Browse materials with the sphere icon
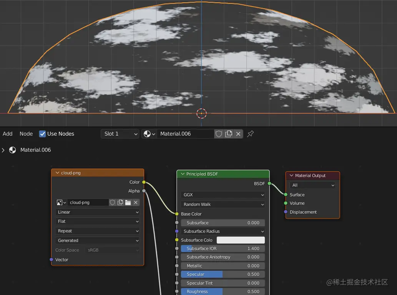The width and height of the screenshot is (397, 295). (149, 134)
